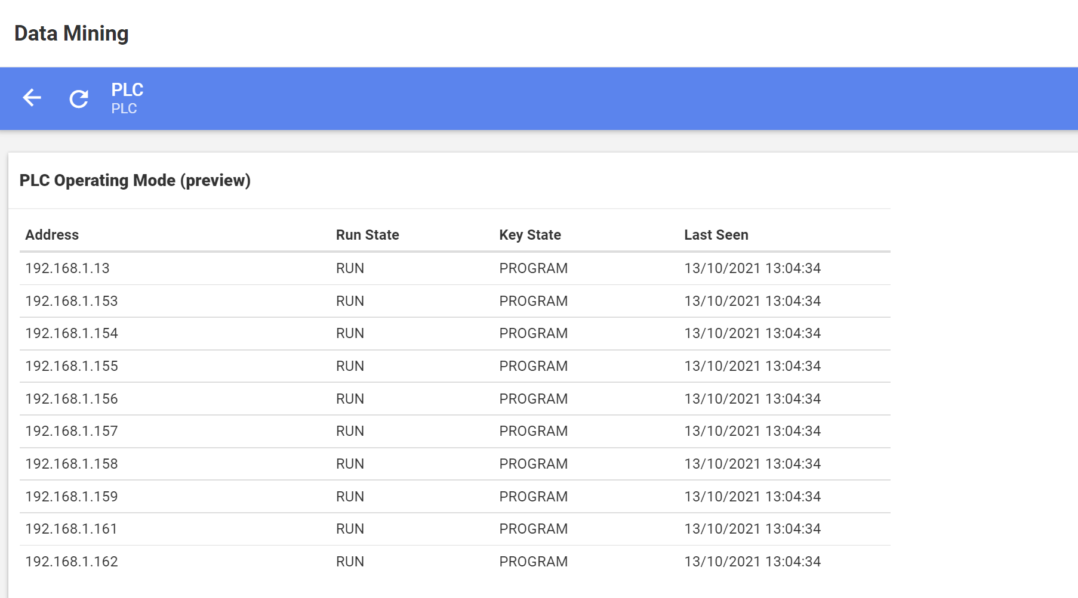Click the Key State column header

click(x=529, y=235)
